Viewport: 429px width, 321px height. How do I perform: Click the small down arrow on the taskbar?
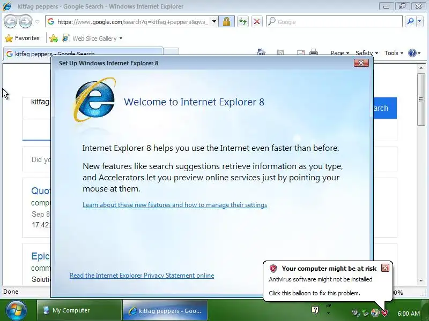[x=328, y=314]
